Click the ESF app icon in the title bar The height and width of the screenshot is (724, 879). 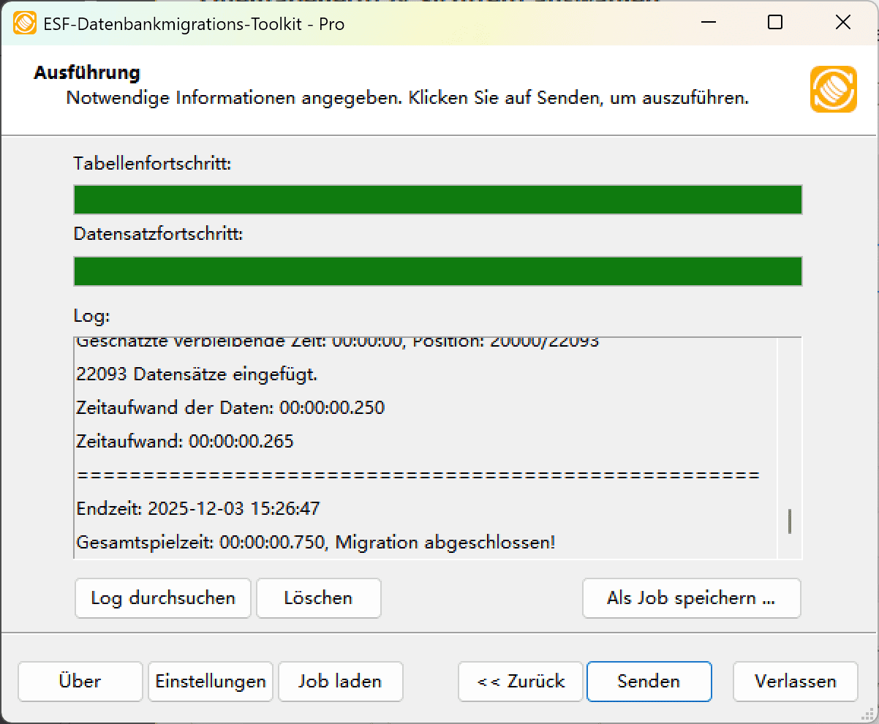coord(25,23)
